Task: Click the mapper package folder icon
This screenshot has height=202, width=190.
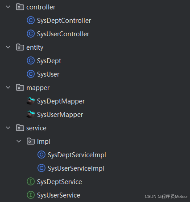Action: click(20, 88)
